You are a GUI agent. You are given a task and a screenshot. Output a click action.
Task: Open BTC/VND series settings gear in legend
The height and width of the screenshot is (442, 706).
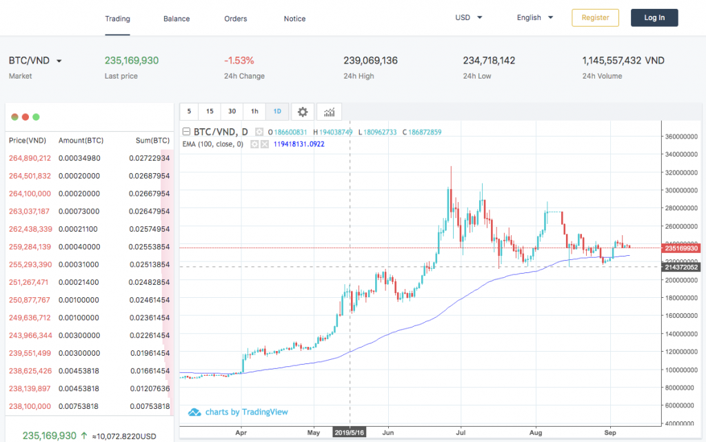tap(259, 132)
